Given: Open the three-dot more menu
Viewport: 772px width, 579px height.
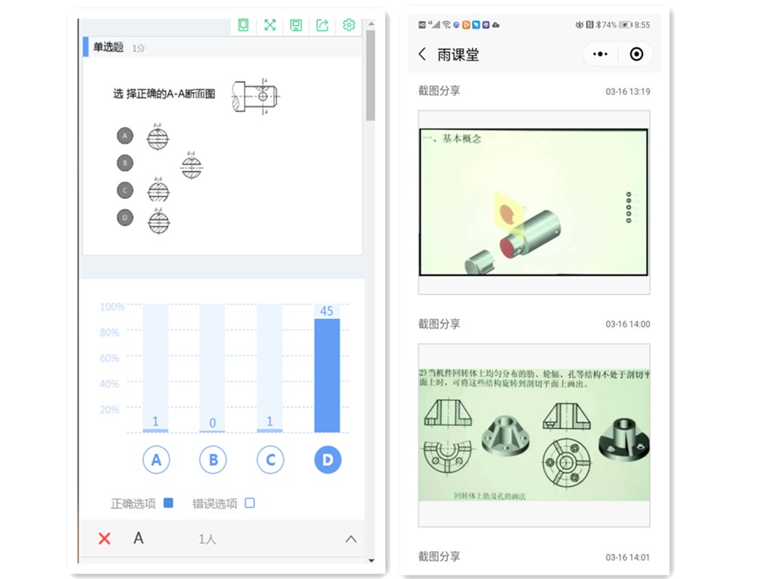Looking at the screenshot, I should click(600, 54).
